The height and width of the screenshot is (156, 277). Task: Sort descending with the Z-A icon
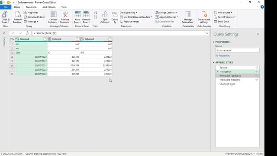(96, 17)
